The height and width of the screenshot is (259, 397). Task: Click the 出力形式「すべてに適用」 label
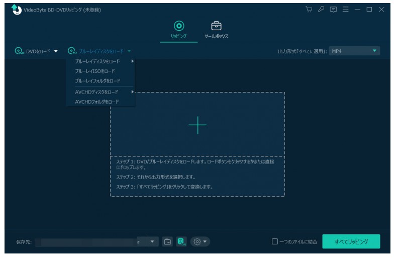pyautogui.click(x=303, y=51)
